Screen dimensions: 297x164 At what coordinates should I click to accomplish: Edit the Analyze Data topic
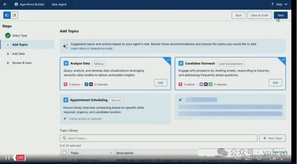pos(160,83)
